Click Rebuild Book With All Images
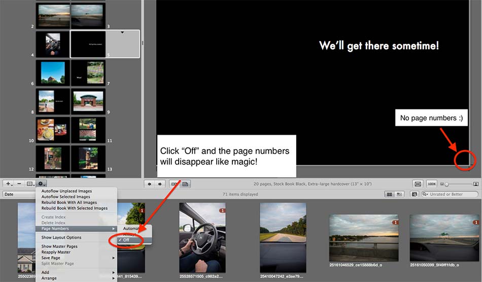The width and height of the screenshot is (482, 282). point(69,202)
